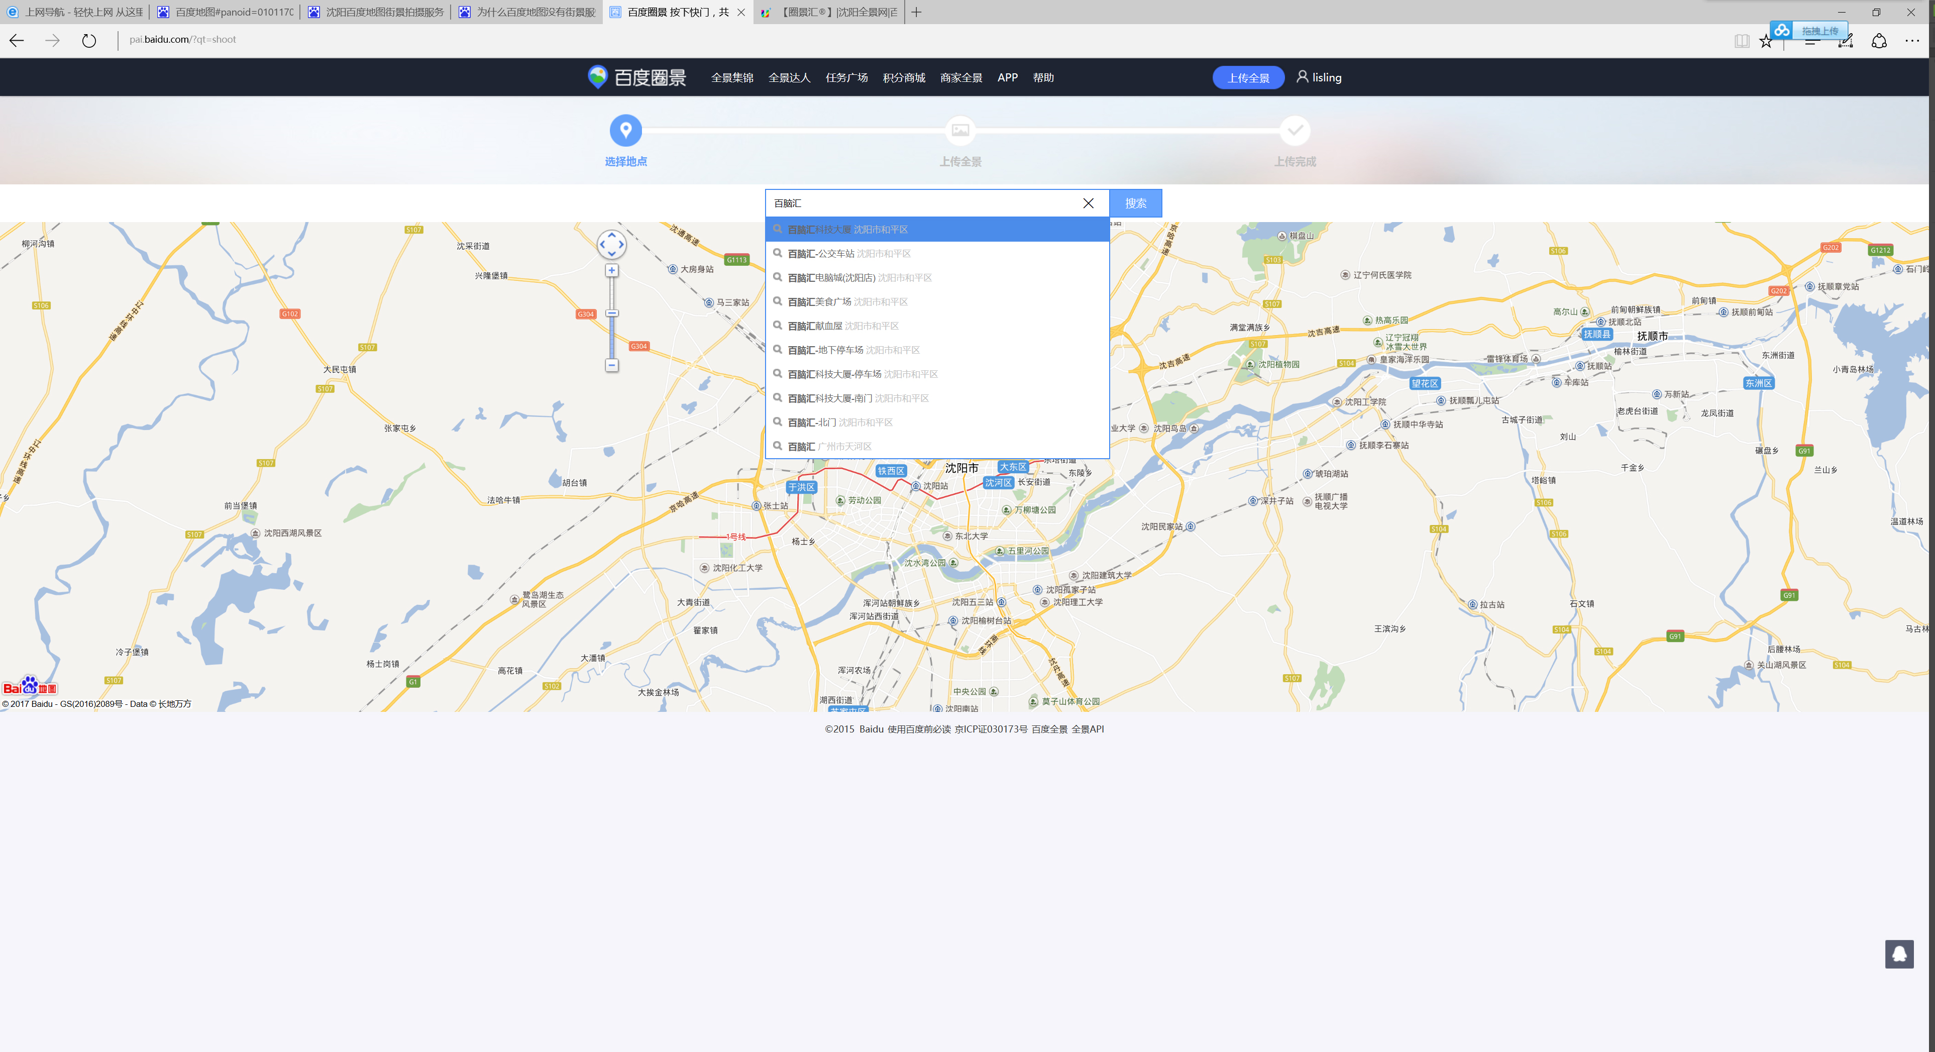Click the 选择地点 step pin icon

point(625,130)
